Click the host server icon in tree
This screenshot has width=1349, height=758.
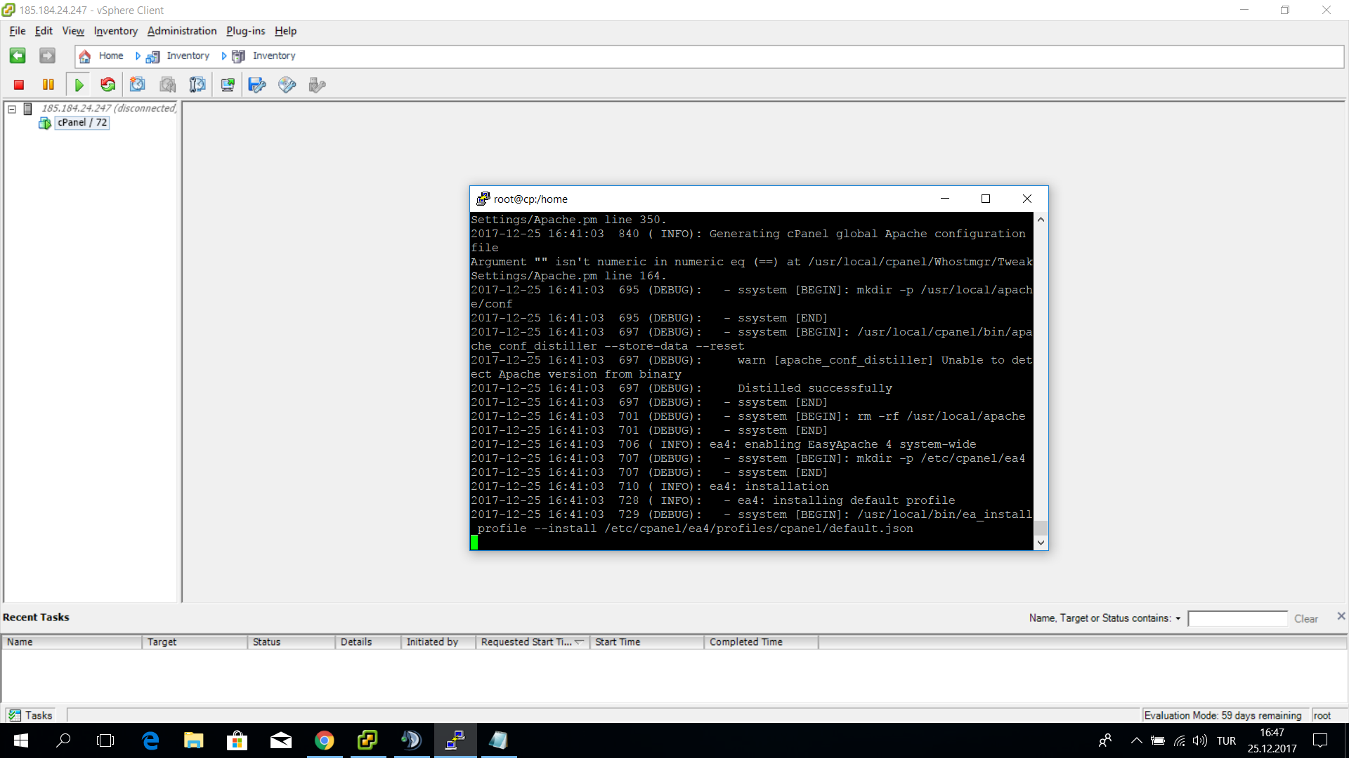pos(28,109)
